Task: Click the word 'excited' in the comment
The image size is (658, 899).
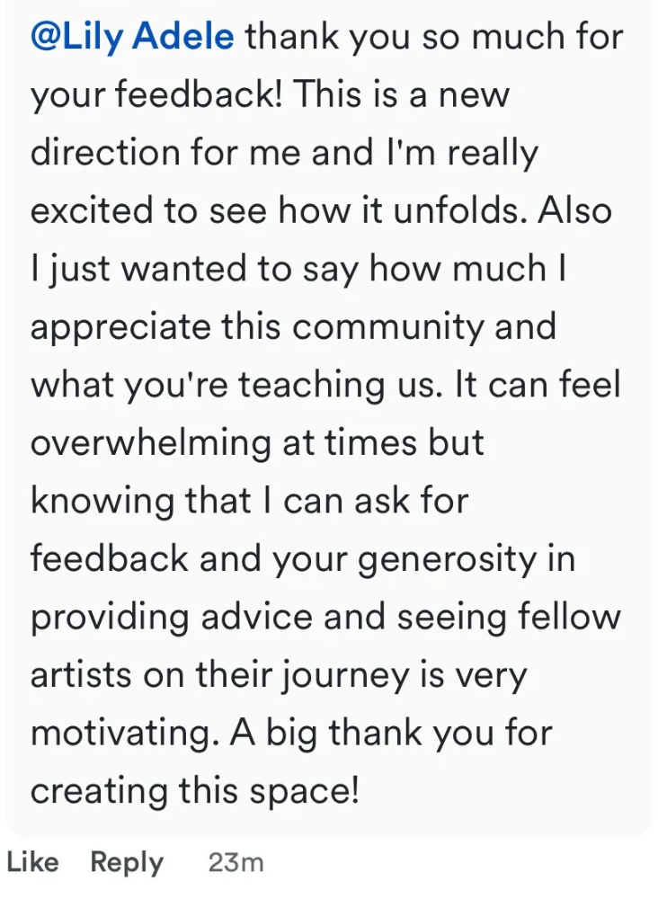Action: 93,210
